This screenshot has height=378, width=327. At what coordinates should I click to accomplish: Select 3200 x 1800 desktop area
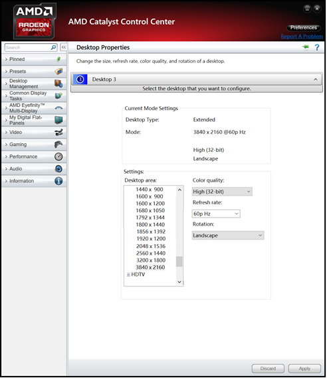[151, 261]
